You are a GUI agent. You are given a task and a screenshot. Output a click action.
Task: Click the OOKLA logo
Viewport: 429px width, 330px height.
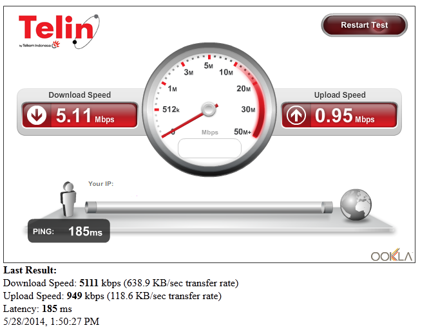coord(392,255)
